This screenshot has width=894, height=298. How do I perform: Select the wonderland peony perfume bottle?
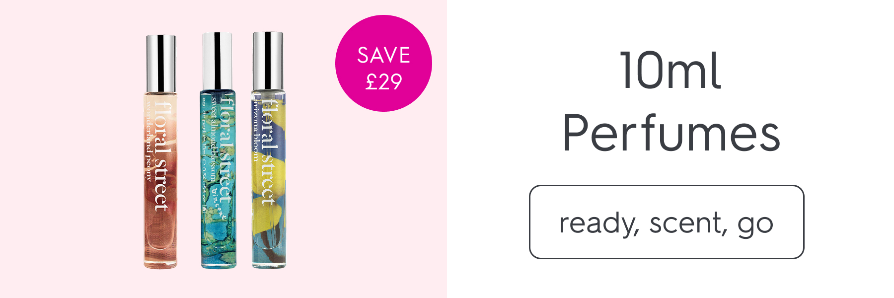pyautogui.click(x=160, y=151)
